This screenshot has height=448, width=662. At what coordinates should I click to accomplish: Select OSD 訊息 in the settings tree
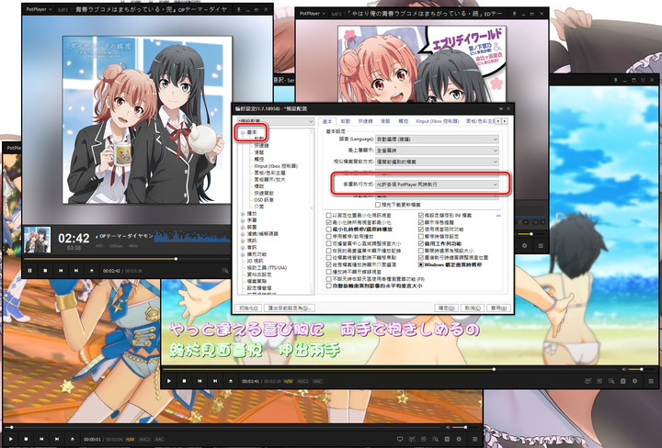(264, 200)
